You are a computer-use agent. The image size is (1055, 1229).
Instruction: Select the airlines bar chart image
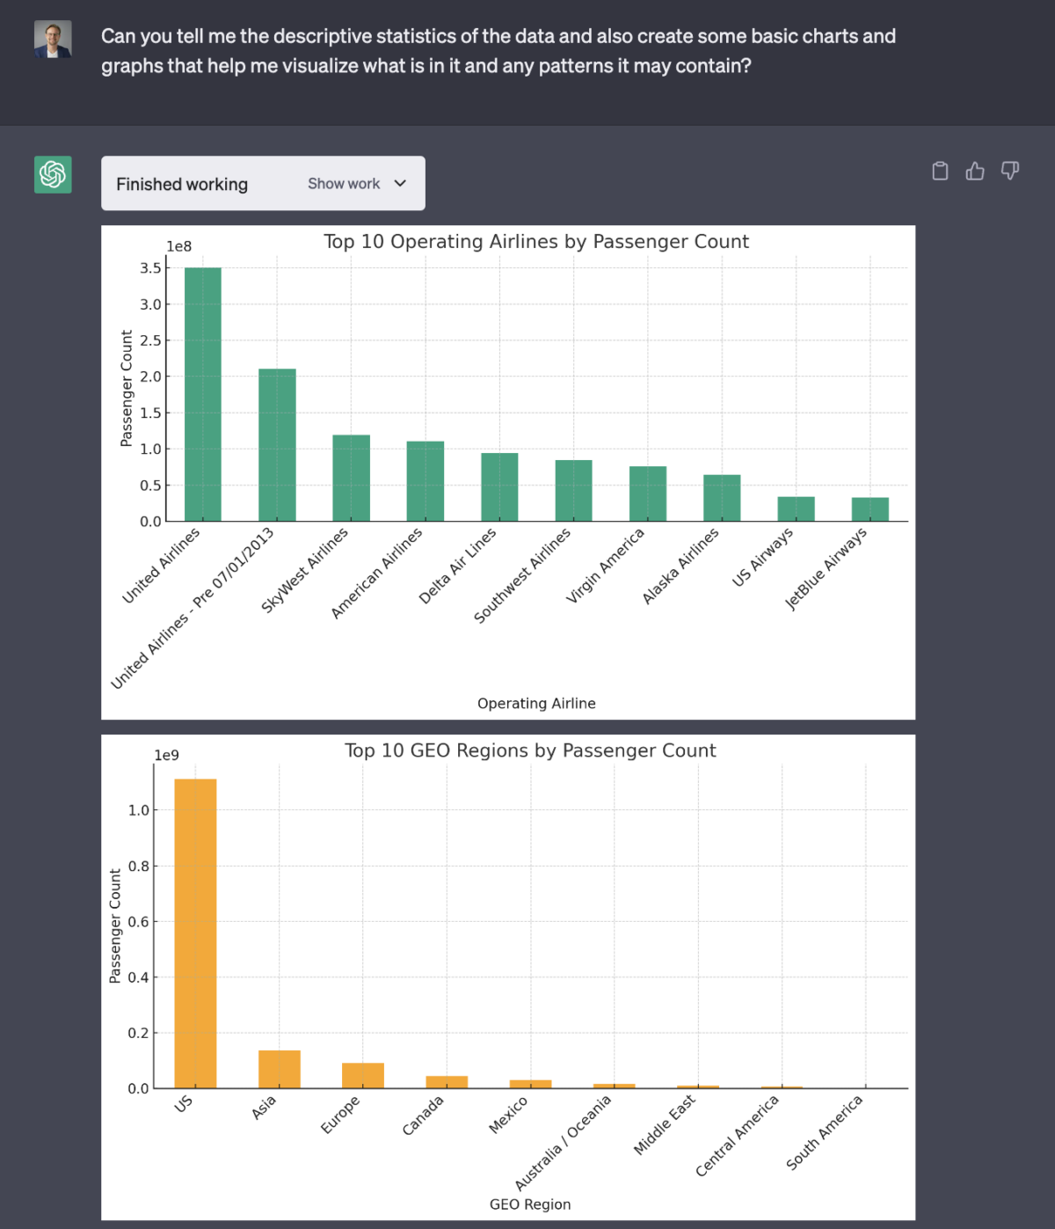tap(508, 471)
